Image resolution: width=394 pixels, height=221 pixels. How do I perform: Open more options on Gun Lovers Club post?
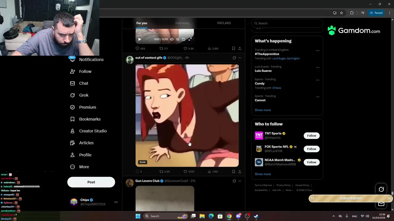(x=240, y=181)
